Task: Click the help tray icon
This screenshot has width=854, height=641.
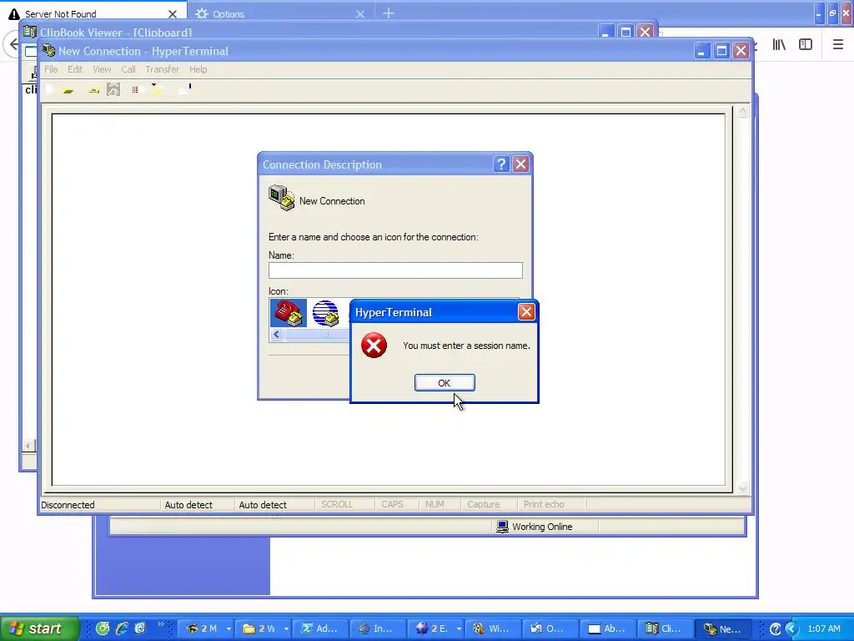Action: 776,629
